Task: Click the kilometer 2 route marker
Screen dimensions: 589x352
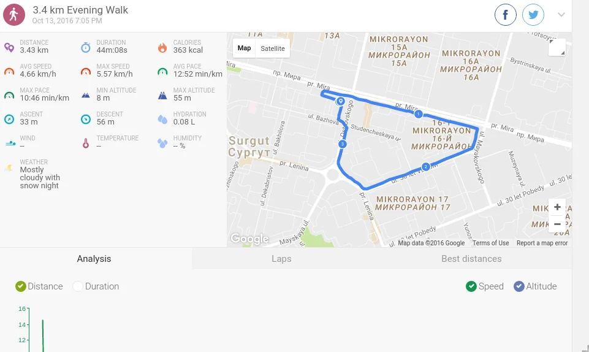Action: point(425,167)
